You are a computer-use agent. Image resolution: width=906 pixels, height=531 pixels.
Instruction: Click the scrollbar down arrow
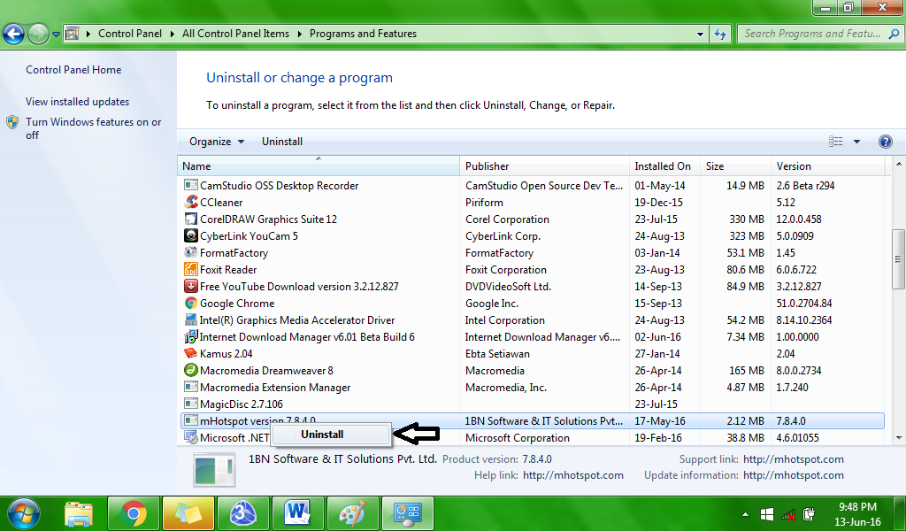pyautogui.click(x=899, y=438)
